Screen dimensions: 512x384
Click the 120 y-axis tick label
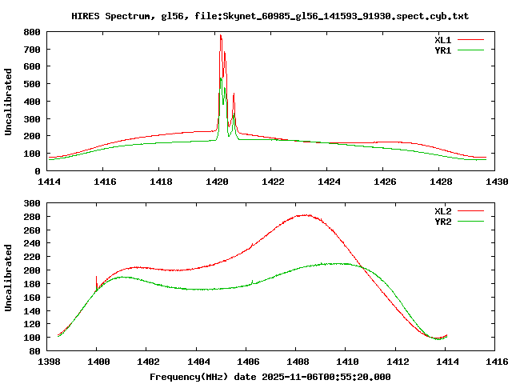(x=32, y=324)
